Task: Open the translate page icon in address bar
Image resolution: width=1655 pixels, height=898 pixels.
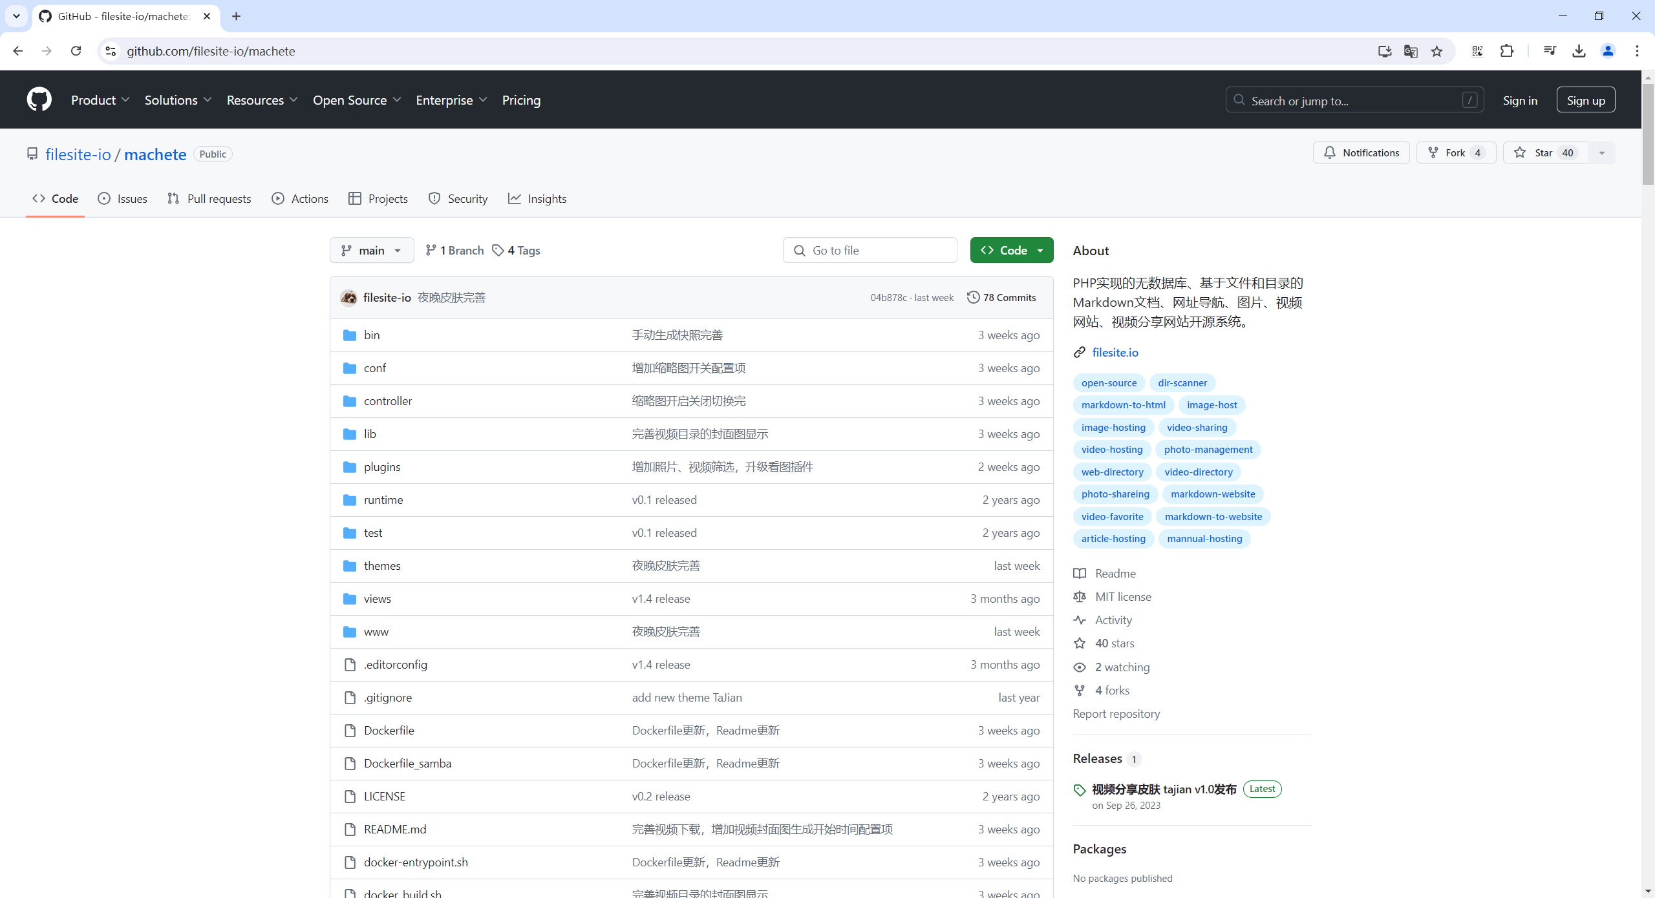Action: click(x=1411, y=51)
